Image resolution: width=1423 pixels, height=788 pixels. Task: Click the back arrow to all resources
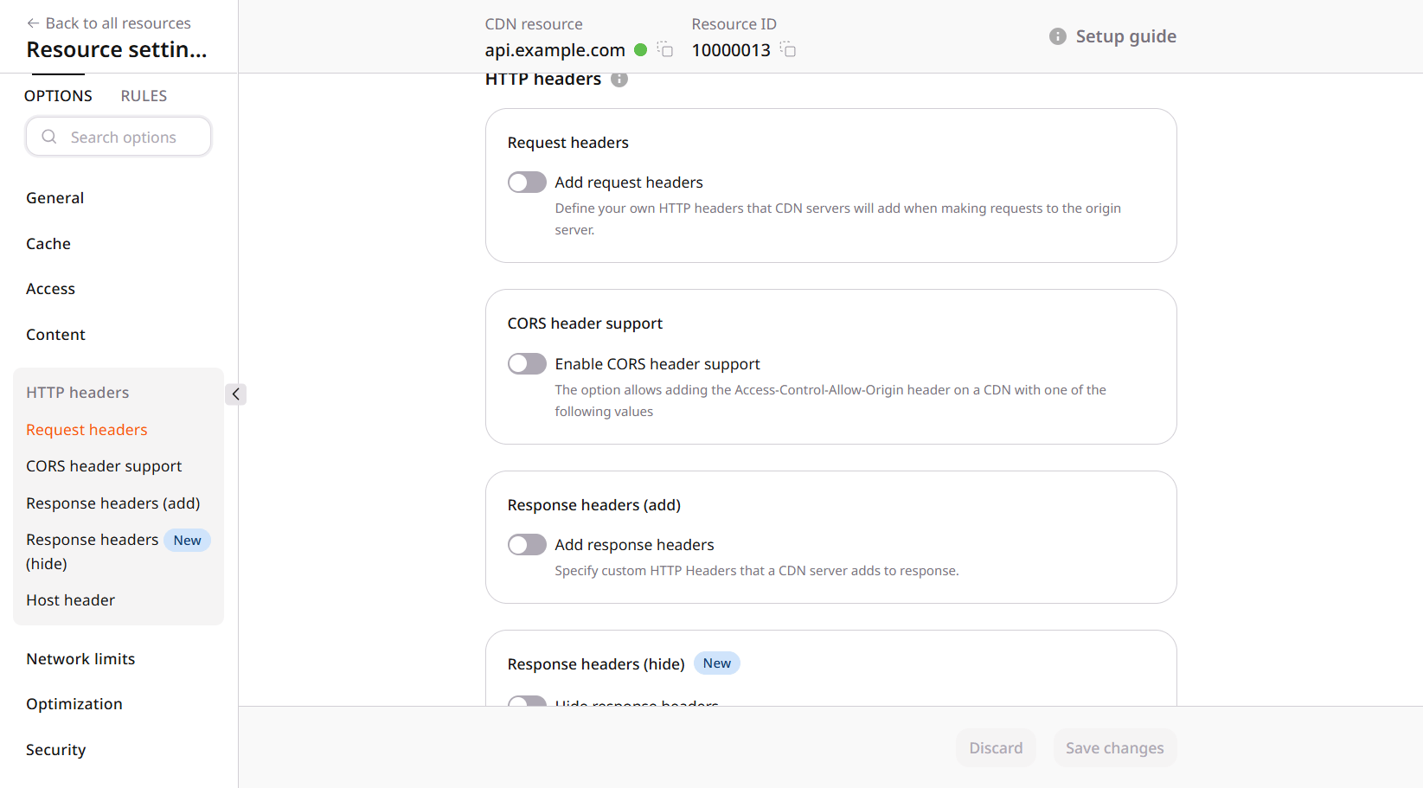pos(33,23)
